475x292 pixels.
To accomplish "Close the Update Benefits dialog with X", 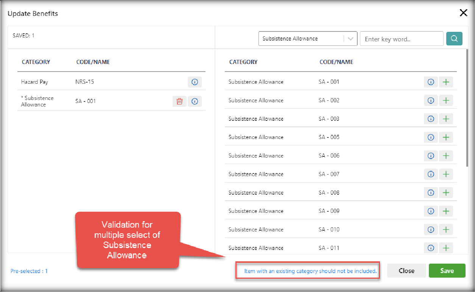I will tap(463, 13).
